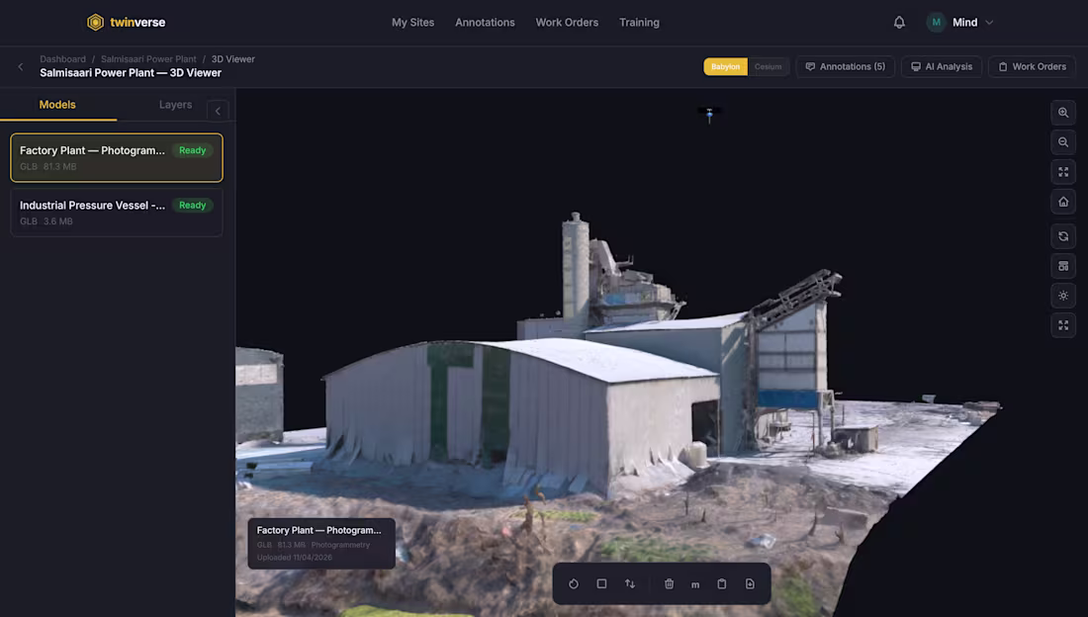Click the refresh model icon

(1062, 235)
